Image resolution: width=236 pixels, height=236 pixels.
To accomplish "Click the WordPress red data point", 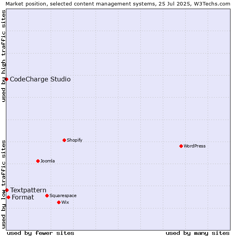I will 181,146.
